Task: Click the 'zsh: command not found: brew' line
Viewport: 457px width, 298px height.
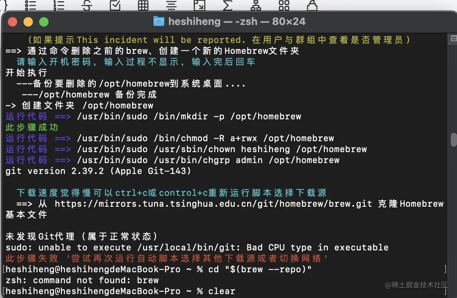Action: (82, 280)
